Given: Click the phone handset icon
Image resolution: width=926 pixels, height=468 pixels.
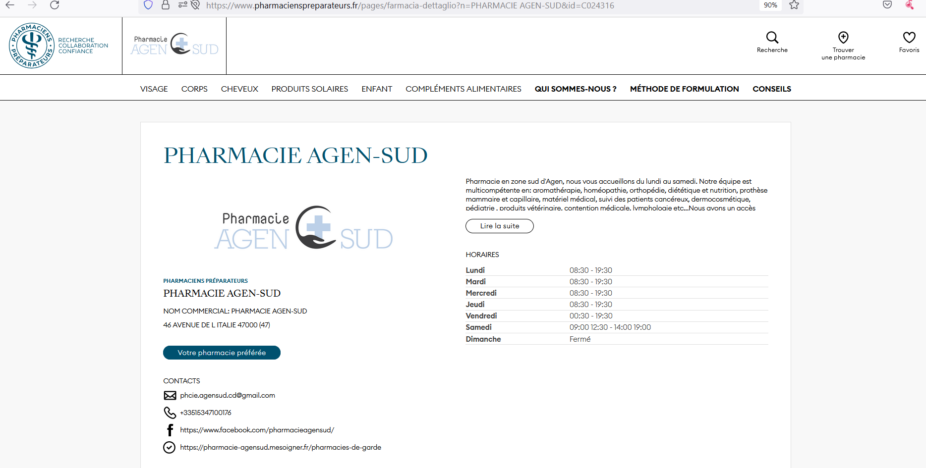Looking at the screenshot, I should [x=170, y=413].
